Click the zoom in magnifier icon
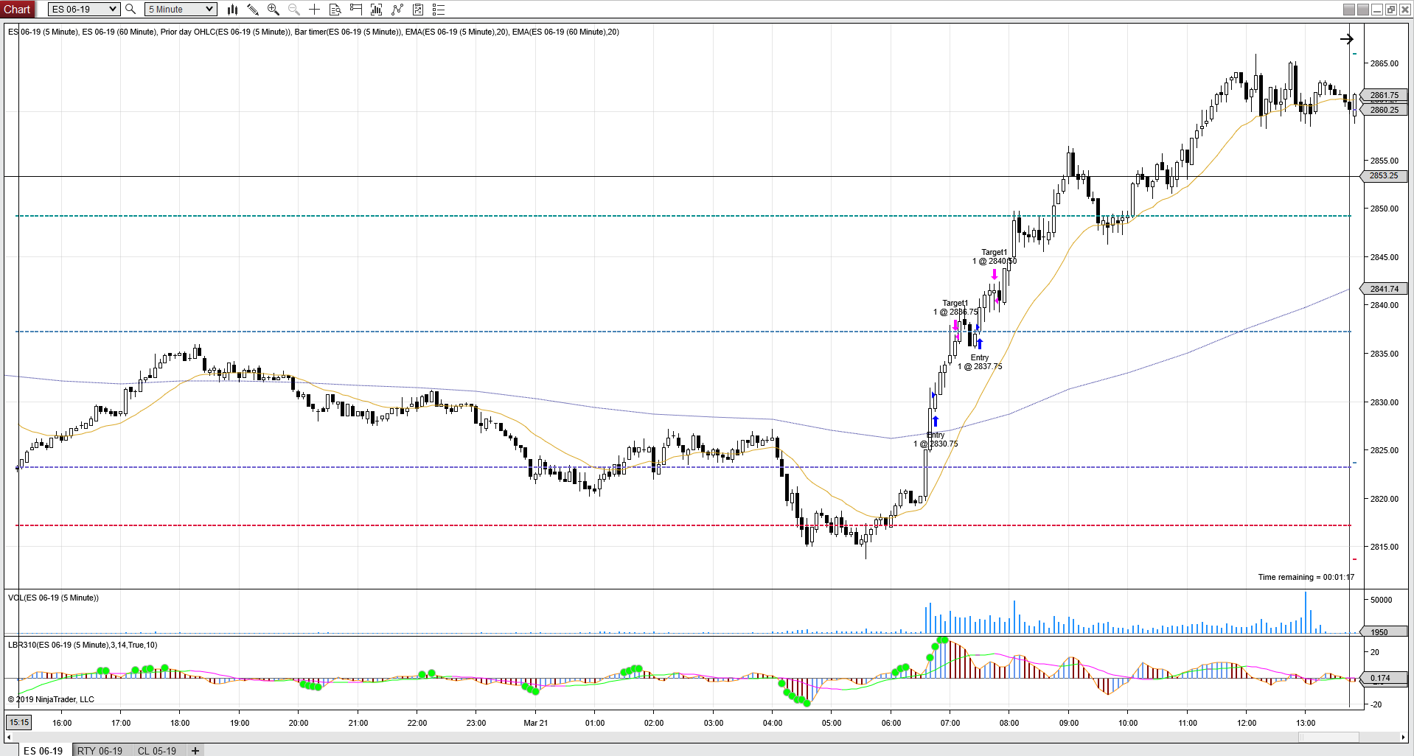The width and height of the screenshot is (1414, 756). (x=274, y=9)
